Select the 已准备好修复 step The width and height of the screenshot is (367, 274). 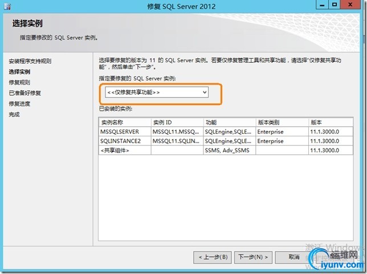[25, 93]
